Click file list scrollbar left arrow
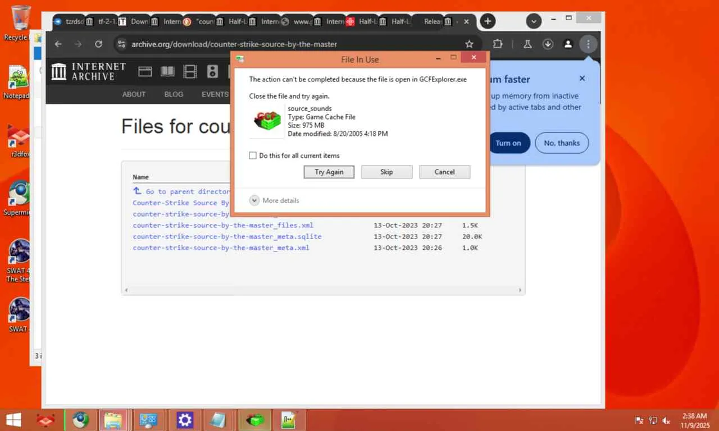 [x=126, y=290]
